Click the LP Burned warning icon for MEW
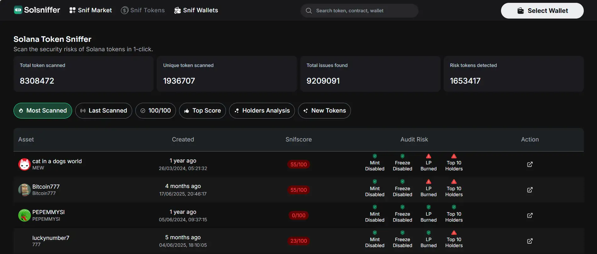Screen dimensions: 597x254 click(x=428, y=156)
